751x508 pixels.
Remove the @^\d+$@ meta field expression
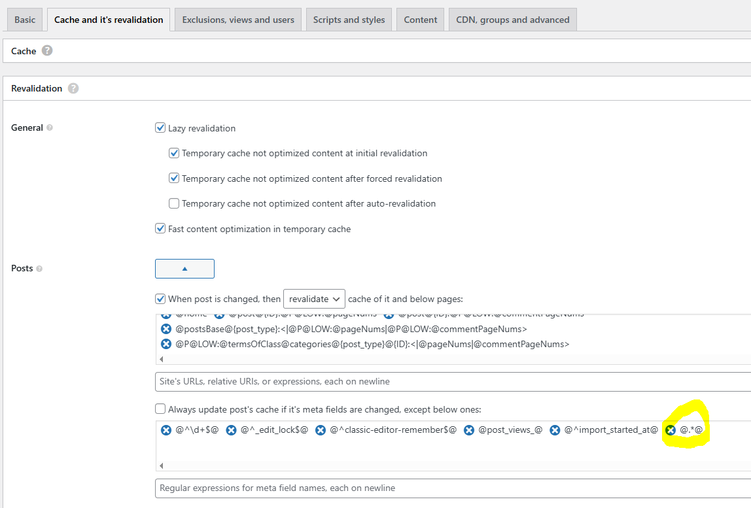[x=166, y=430]
